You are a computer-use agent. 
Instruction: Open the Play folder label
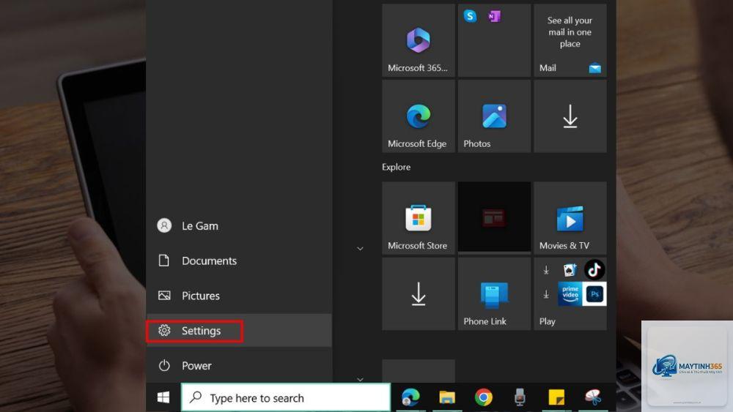point(548,321)
